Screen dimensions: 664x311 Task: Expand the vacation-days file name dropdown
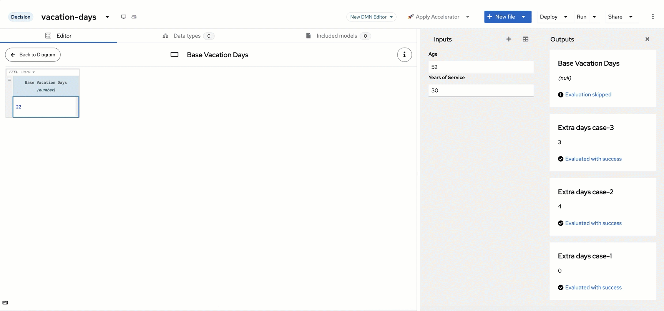107,17
